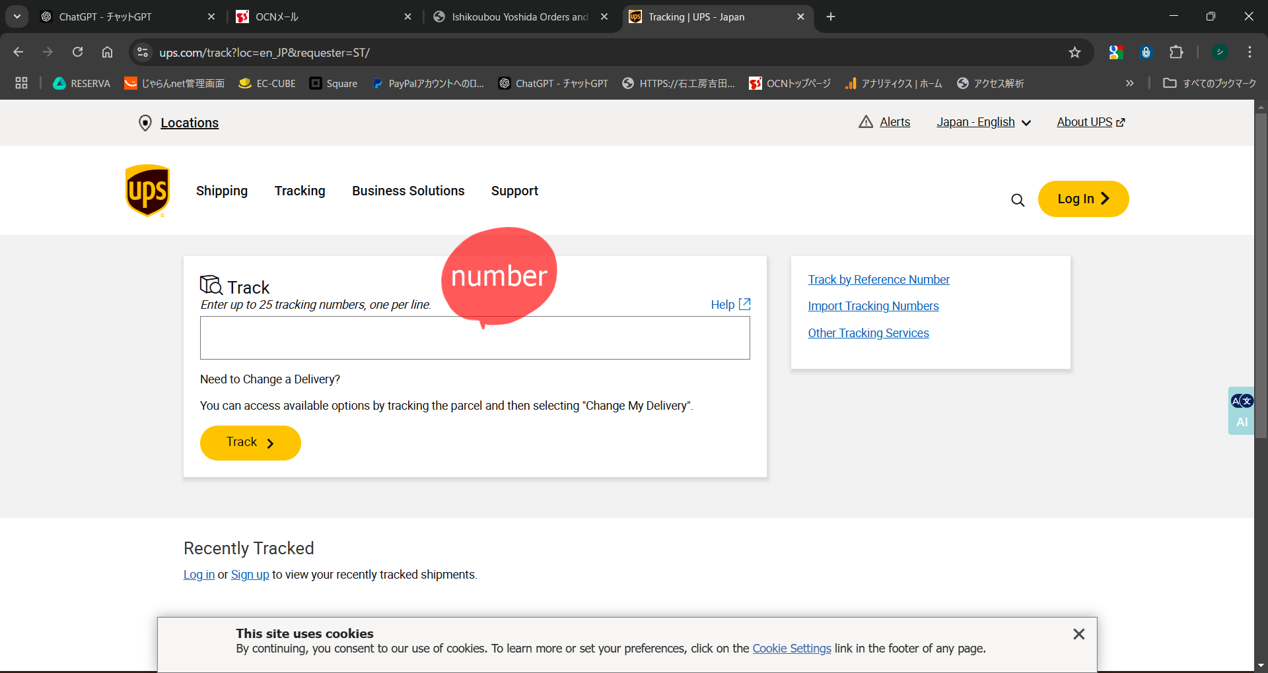Open a new browser tab
1268x673 pixels.
pyautogui.click(x=831, y=16)
